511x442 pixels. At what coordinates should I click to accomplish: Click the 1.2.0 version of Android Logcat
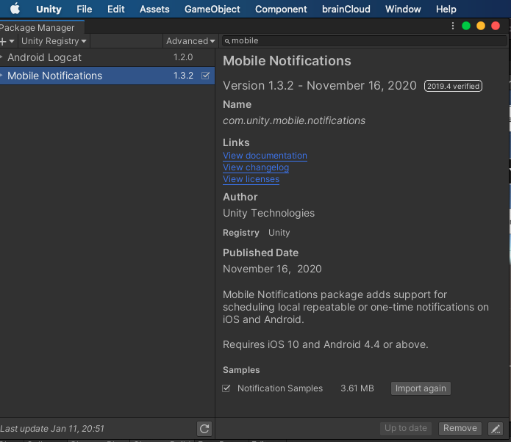click(183, 57)
